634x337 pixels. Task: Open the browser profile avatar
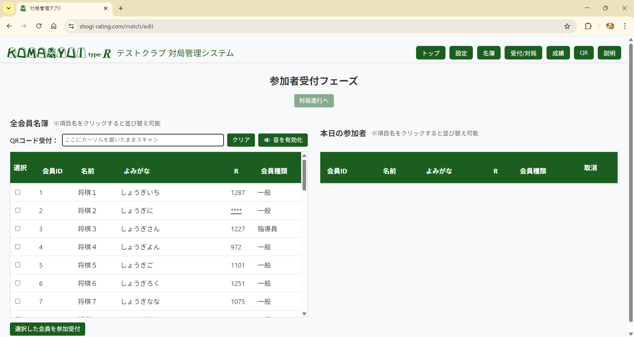[610, 26]
